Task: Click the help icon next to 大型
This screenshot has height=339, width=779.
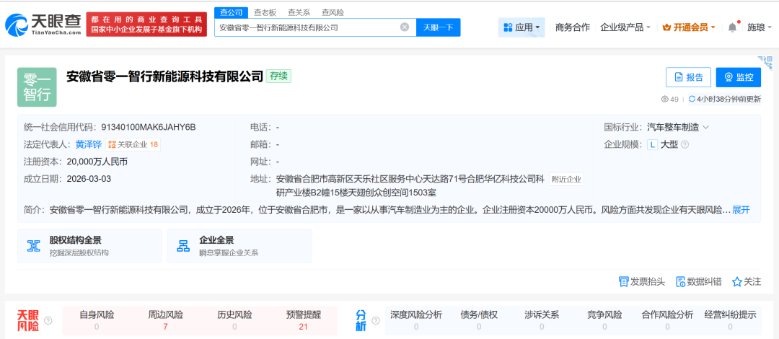Action: (x=685, y=145)
